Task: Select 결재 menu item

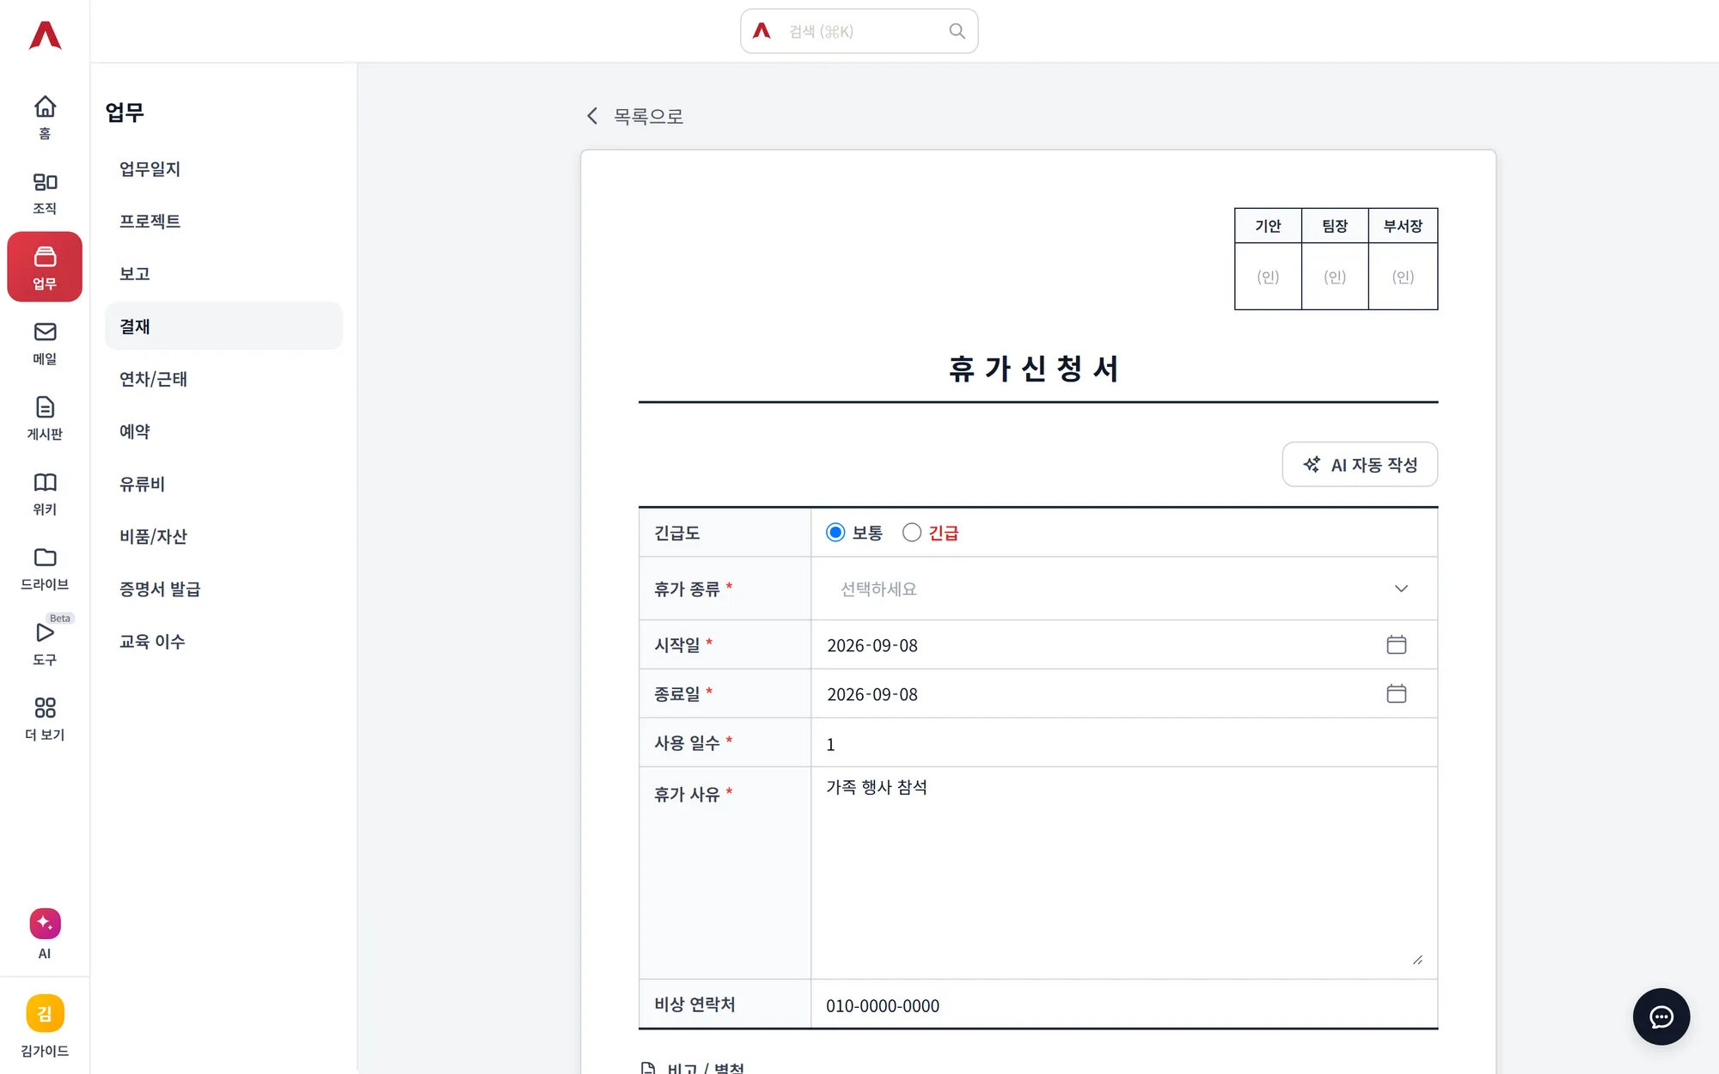Action: point(223,326)
